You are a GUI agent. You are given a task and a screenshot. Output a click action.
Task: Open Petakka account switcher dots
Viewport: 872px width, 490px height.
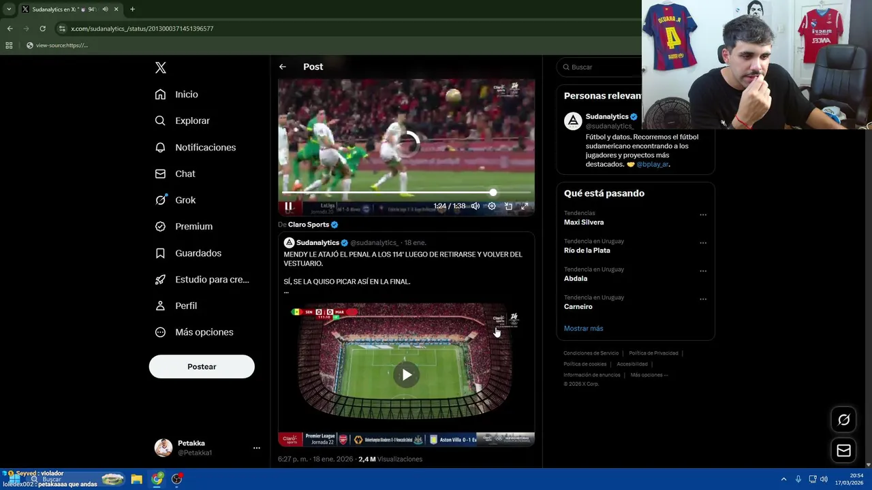pos(257,448)
